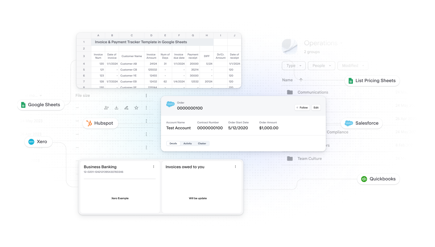Click the Hubspot orange sprocket icon
Viewport: 435px width, 247px height.
click(89, 123)
